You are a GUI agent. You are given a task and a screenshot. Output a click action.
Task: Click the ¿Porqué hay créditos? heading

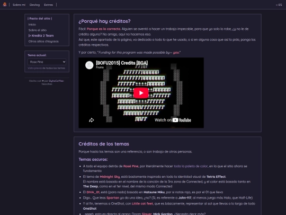tap(104, 21)
